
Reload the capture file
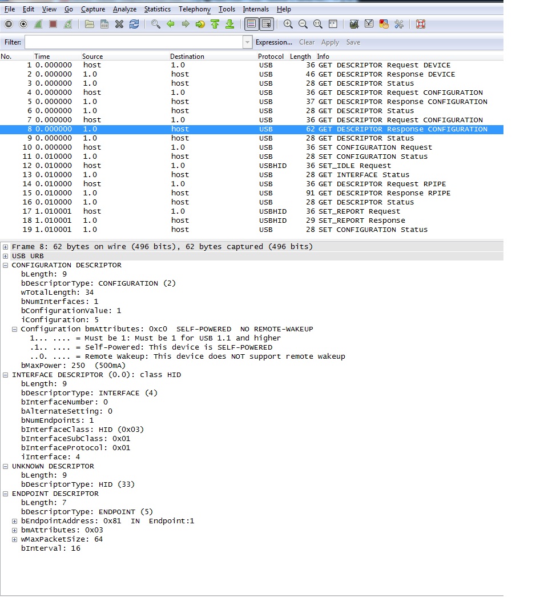pyautogui.click(x=134, y=25)
